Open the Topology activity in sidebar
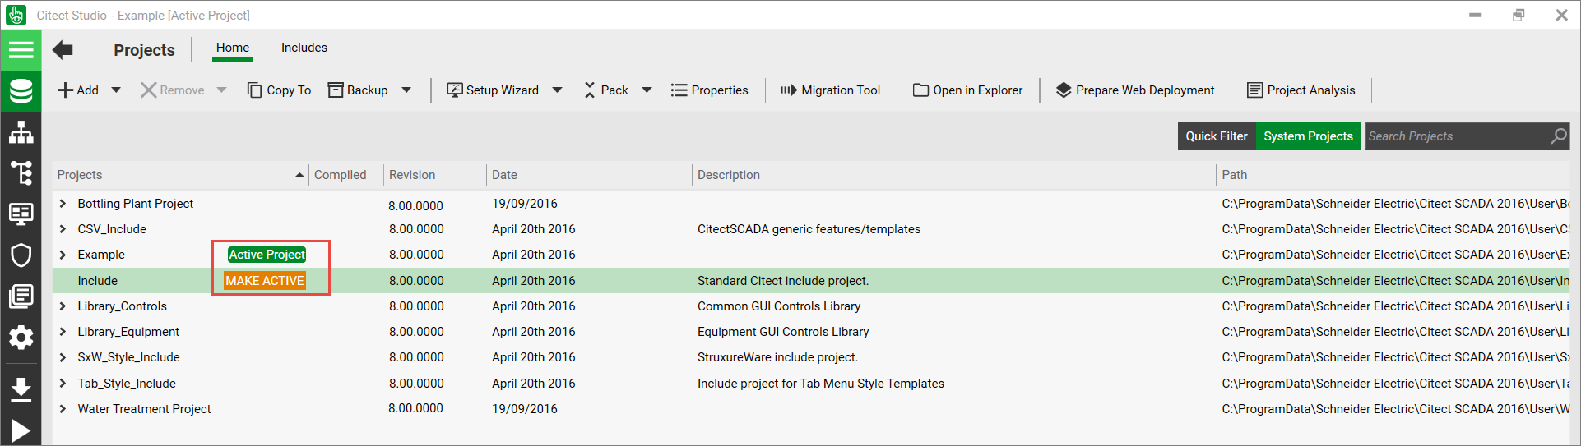The image size is (1581, 446). tap(21, 132)
